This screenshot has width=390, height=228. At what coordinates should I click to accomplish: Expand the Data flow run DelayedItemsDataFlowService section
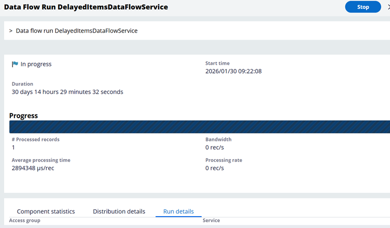click(x=11, y=31)
